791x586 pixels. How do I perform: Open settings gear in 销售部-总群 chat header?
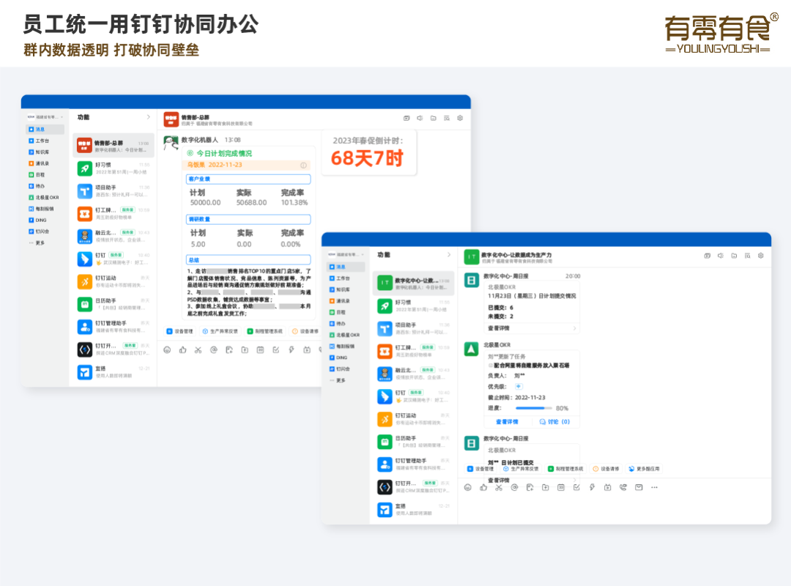(x=459, y=118)
